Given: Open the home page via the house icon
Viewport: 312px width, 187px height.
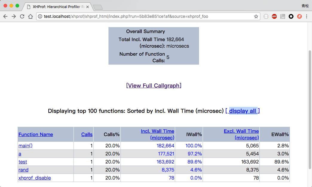Looking at the screenshot, I should (x=30, y=16).
